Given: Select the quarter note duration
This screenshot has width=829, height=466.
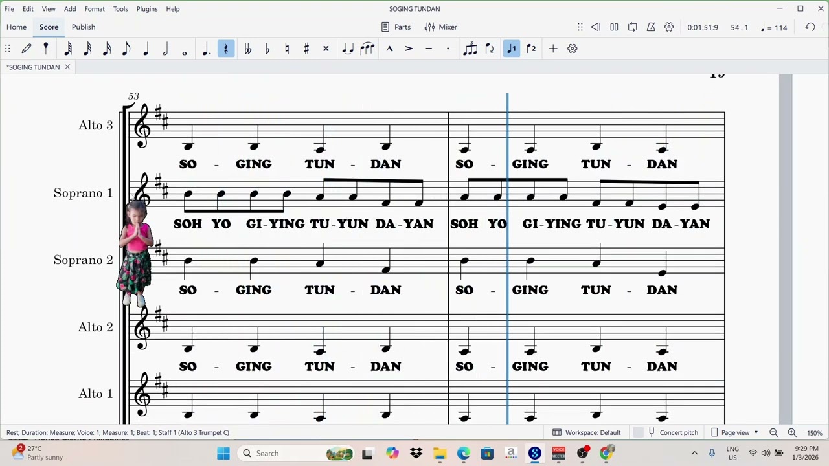Looking at the screenshot, I should (146, 49).
